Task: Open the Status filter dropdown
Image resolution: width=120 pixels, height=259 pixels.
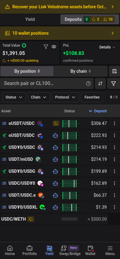Action: [x=14, y=97]
